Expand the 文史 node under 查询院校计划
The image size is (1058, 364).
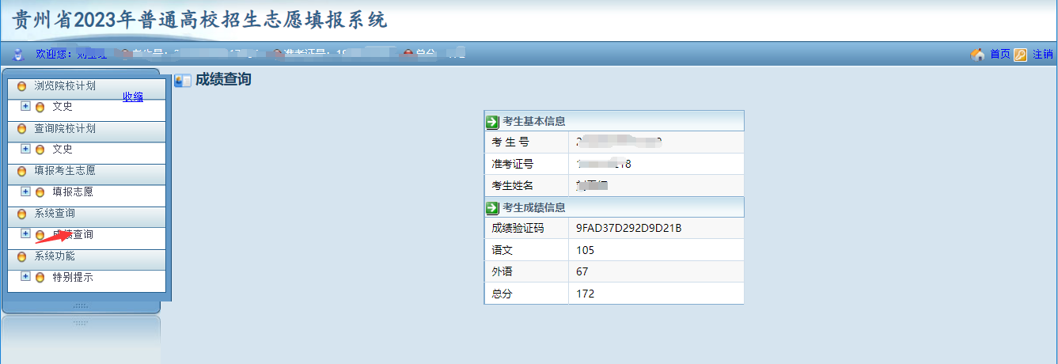click(x=25, y=149)
